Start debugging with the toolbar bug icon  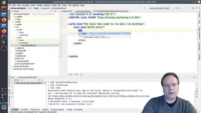tap(176, 8)
